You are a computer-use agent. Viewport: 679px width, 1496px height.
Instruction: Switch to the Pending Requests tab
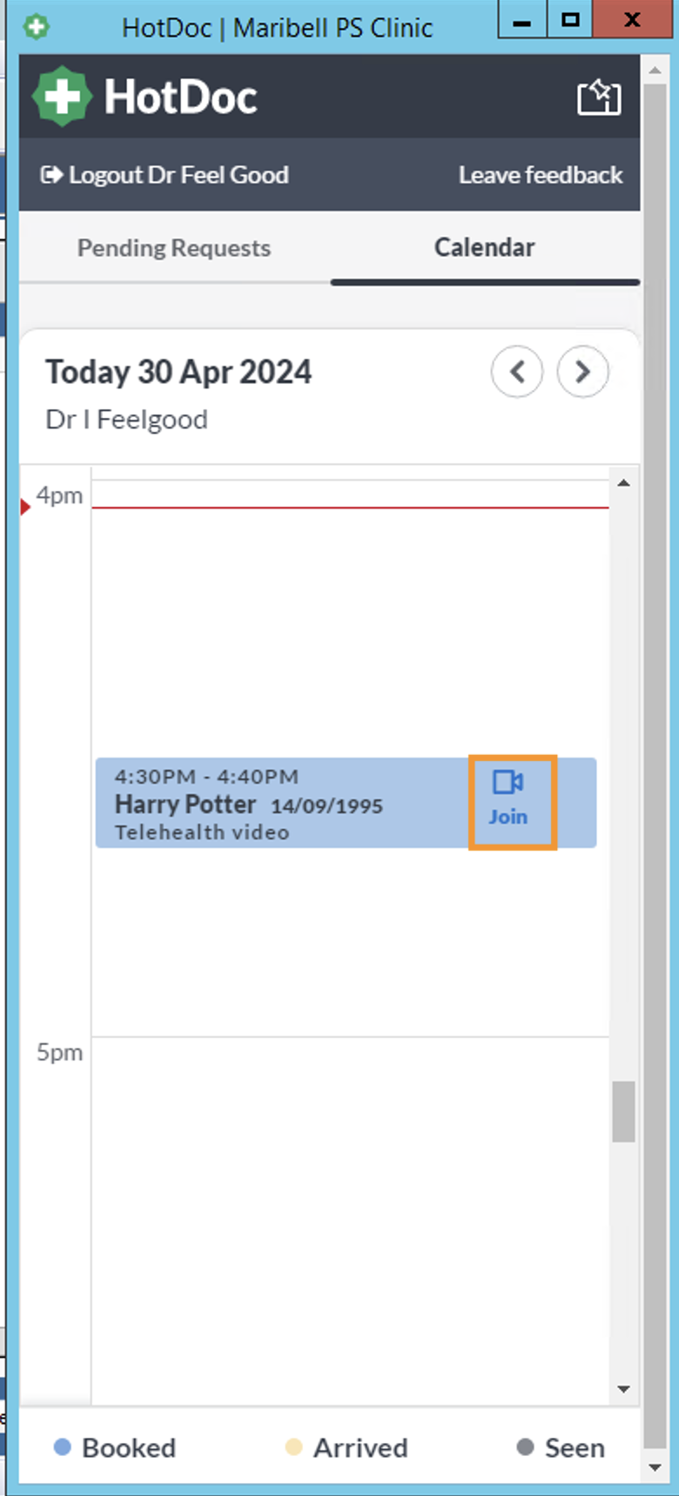click(174, 248)
